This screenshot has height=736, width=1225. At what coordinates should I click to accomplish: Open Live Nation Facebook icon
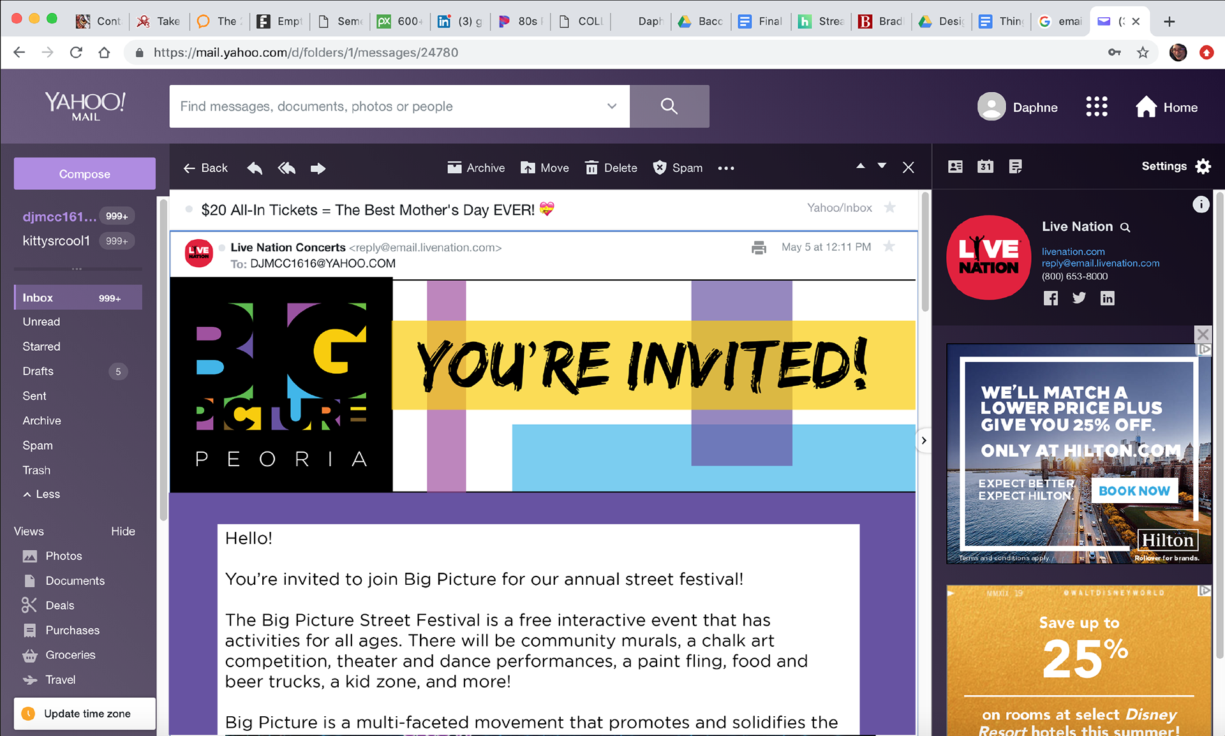coord(1050,298)
